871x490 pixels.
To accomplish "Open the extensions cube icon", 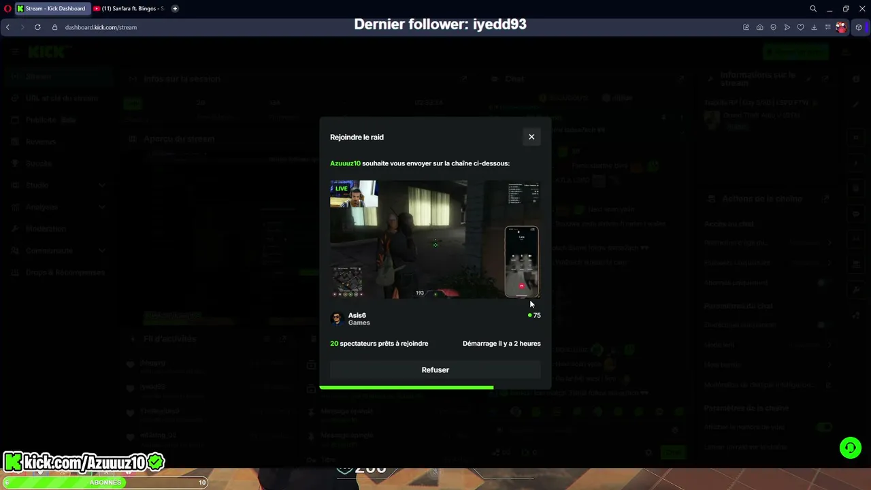I will (x=859, y=27).
